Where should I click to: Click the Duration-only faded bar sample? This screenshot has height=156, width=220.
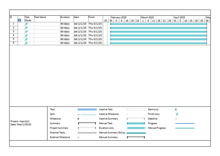[x=136, y=128]
